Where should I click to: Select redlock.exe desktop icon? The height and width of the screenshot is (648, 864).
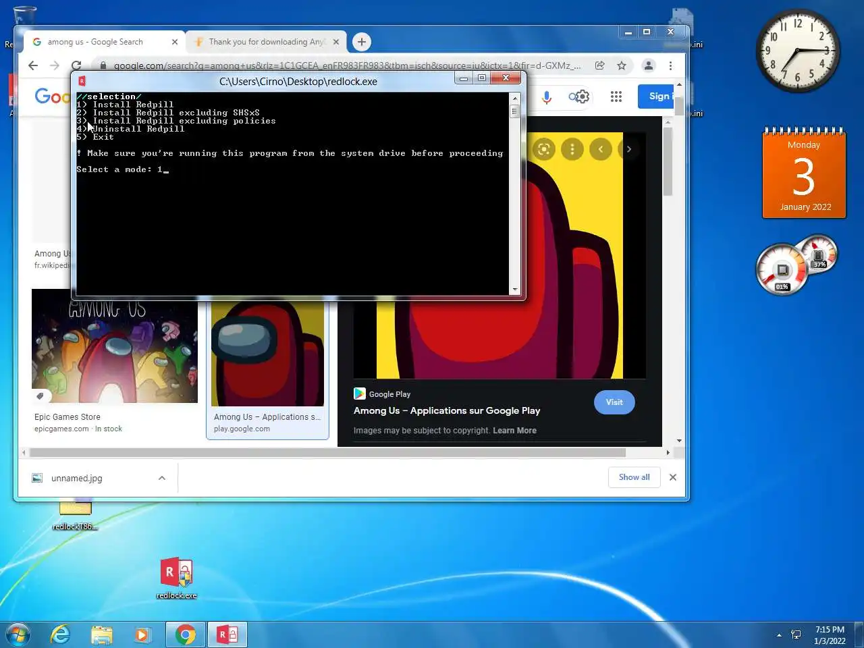(176, 578)
